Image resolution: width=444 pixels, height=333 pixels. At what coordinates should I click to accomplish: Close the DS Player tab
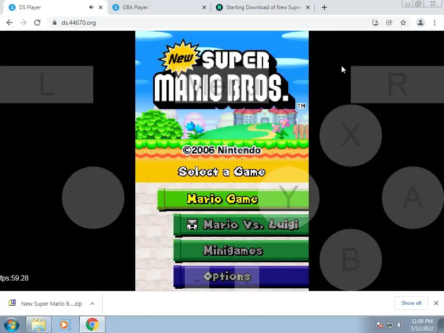[101, 7]
